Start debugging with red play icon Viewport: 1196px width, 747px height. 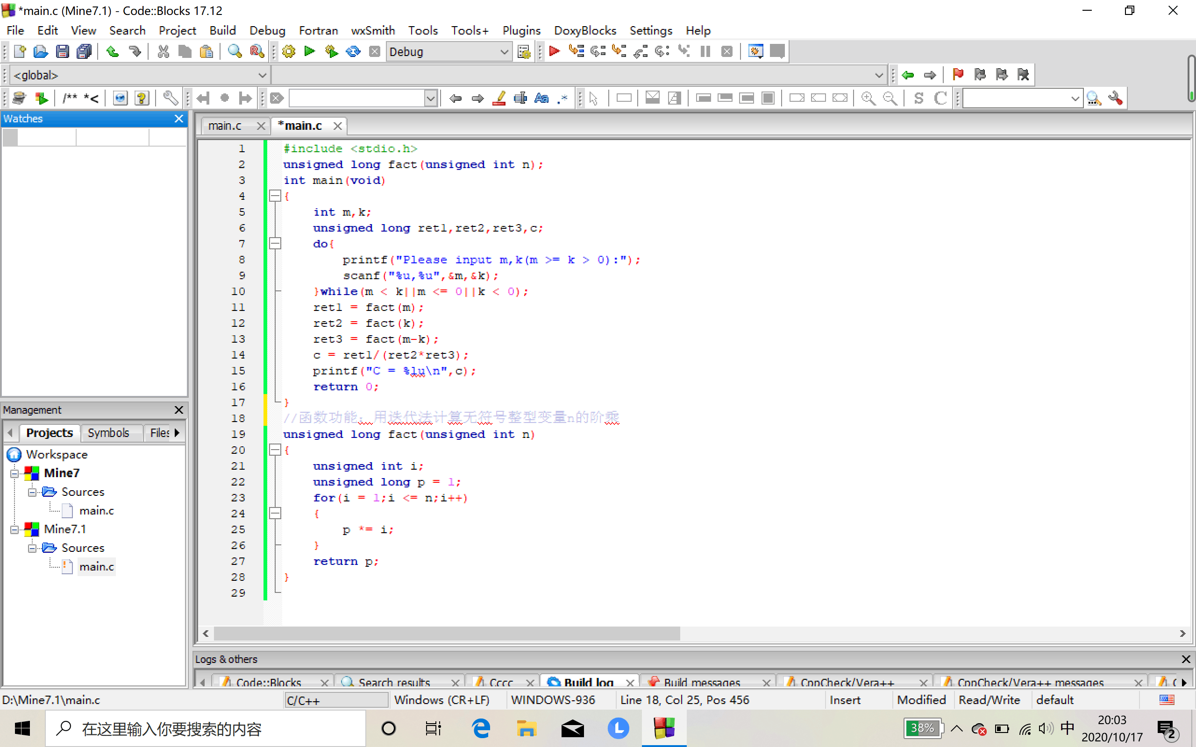(555, 51)
